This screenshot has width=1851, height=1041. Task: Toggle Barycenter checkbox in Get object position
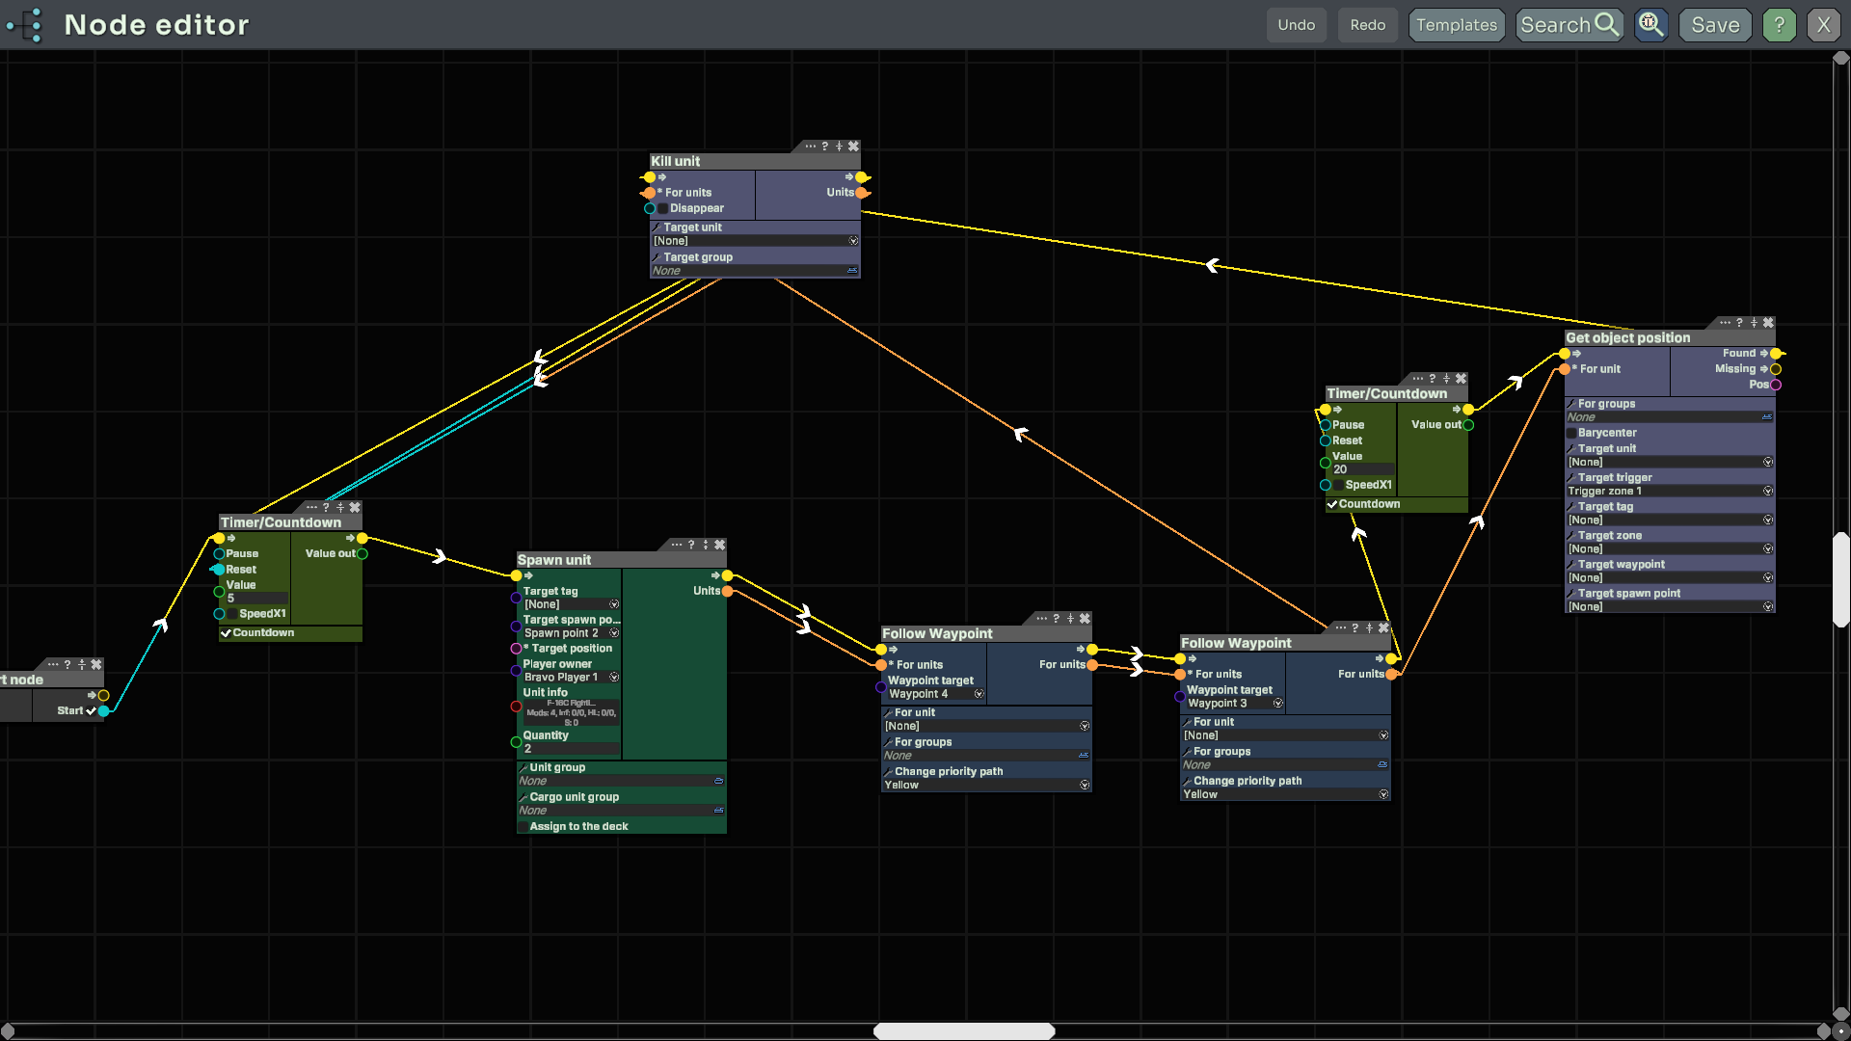pos(1571,433)
